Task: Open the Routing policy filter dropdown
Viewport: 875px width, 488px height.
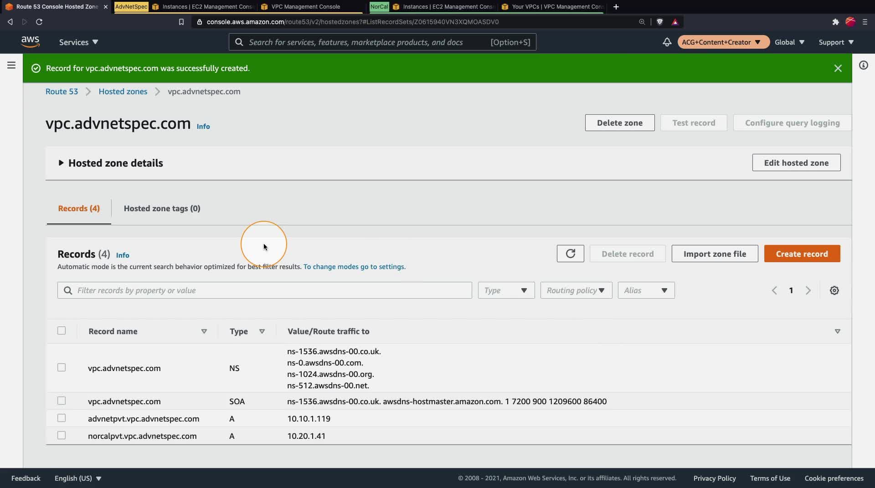Action: [576, 290]
